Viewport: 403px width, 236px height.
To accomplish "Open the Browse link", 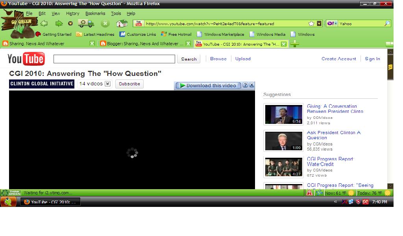I will point(218,59).
